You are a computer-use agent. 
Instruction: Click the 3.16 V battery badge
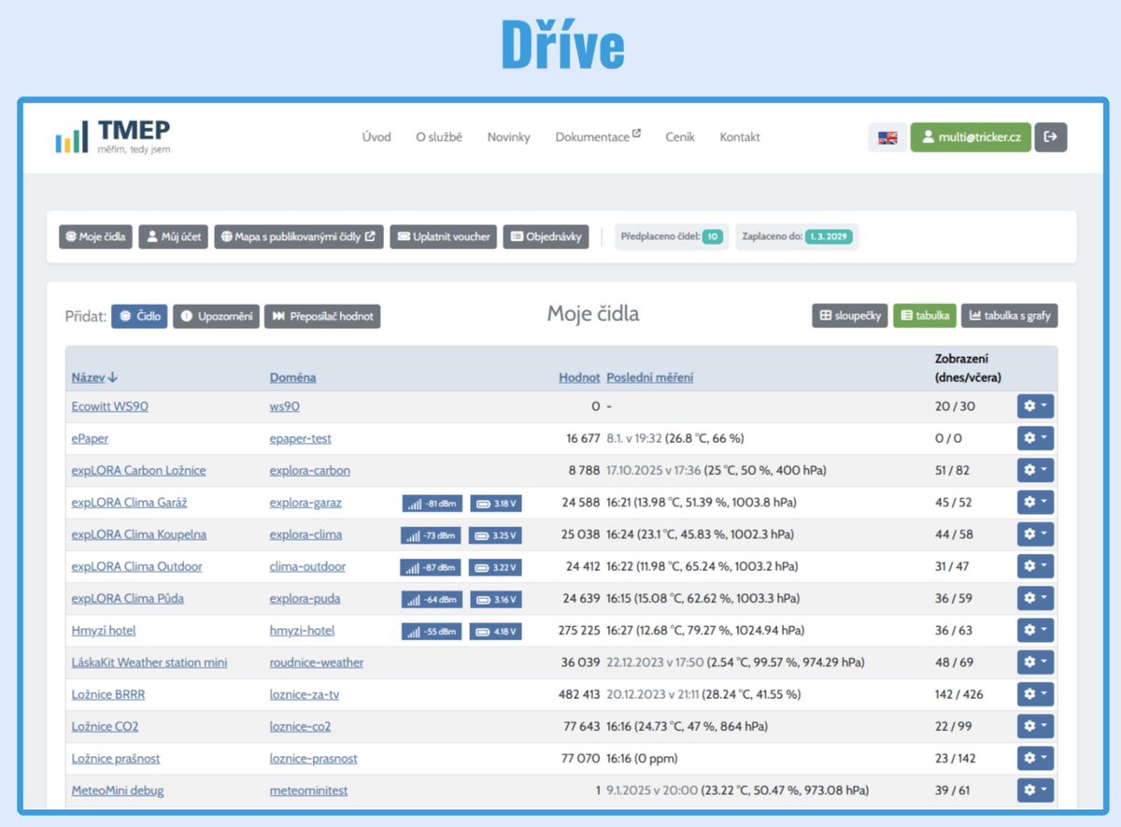[495, 599]
